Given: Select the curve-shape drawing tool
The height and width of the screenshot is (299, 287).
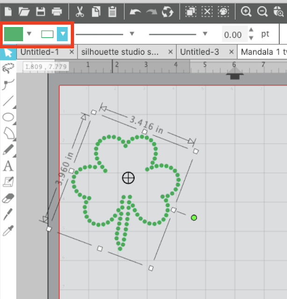Looking at the screenshot, I should [8, 133].
